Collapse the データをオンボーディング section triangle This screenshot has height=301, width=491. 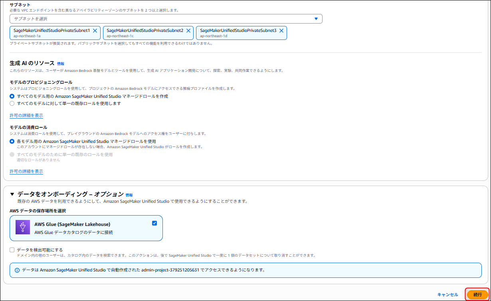pyautogui.click(x=12, y=194)
